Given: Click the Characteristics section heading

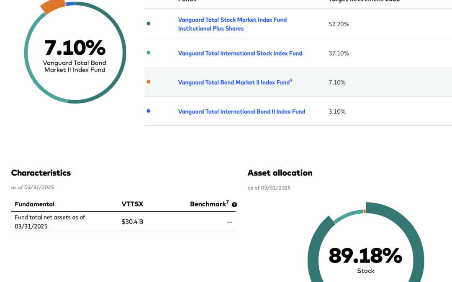Looking at the screenshot, I should [x=41, y=173].
